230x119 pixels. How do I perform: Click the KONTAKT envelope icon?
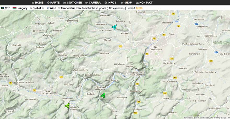(x=137, y=3)
